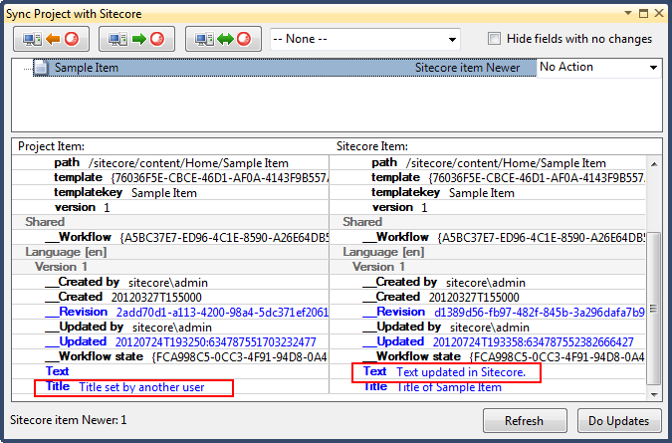Click Sitecore __Updated by sitecore\admin row
The width and height of the screenshot is (672, 443).
(x=488, y=328)
